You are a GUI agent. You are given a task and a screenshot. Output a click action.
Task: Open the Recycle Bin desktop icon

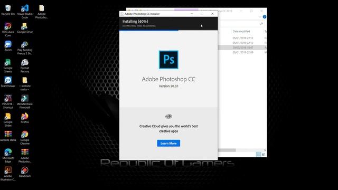point(8,10)
